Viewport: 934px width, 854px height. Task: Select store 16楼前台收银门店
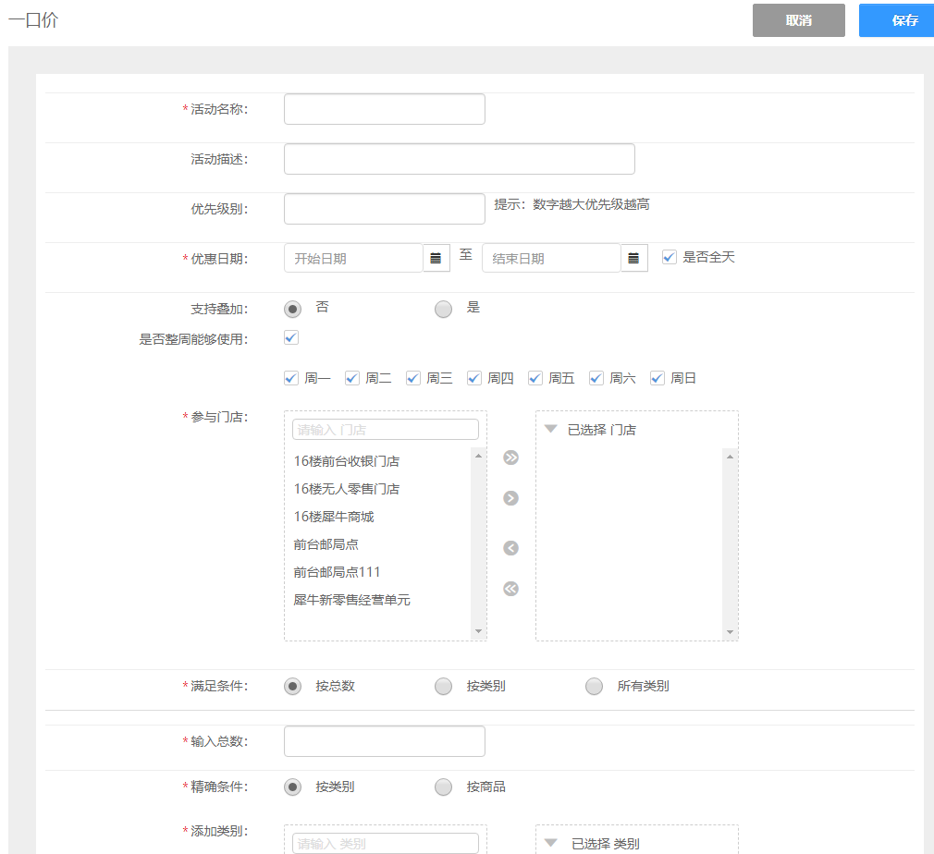tap(347, 461)
